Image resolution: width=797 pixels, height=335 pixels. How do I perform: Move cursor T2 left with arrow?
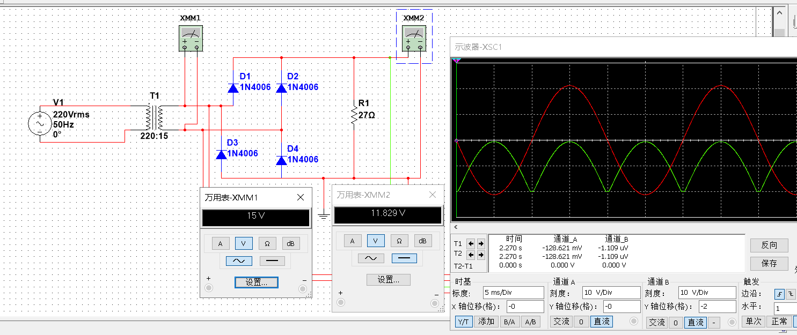(470, 255)
